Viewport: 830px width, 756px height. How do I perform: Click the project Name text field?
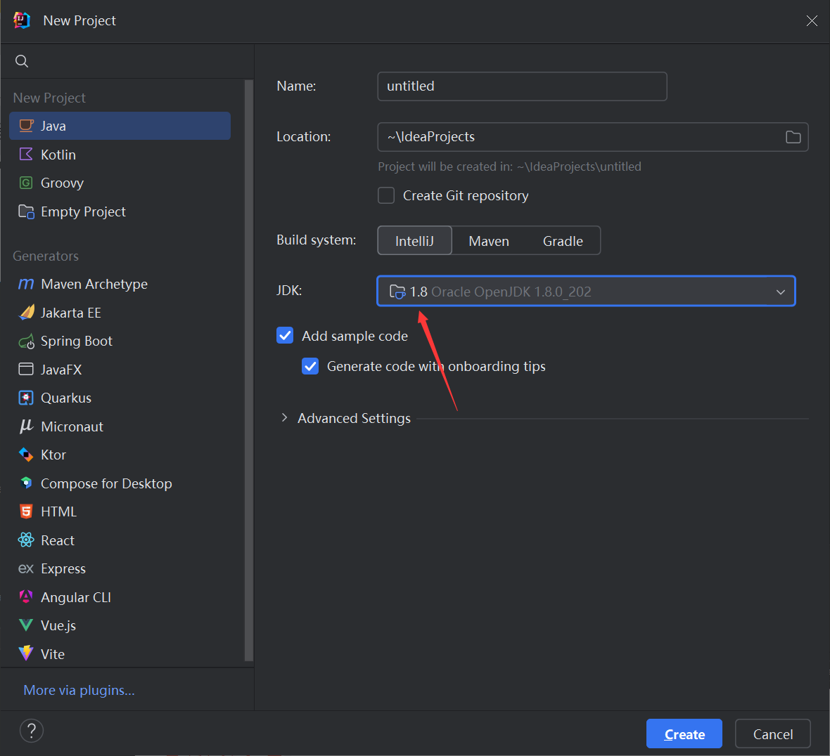522,86
